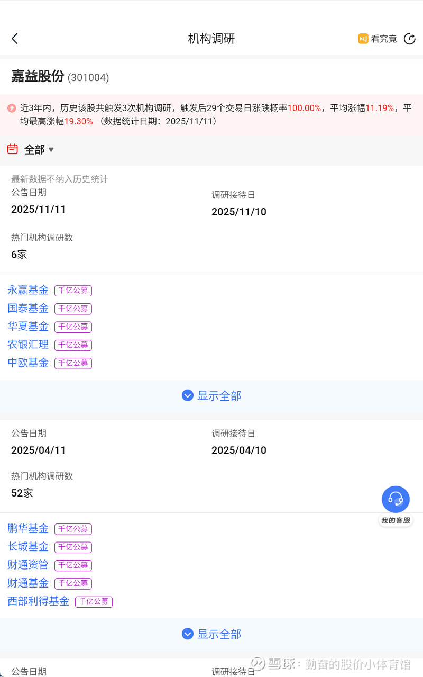Screen dimensions: 423x677
Task: Tap 西部利得基金 institution link
Action: (x=38, y=601)
